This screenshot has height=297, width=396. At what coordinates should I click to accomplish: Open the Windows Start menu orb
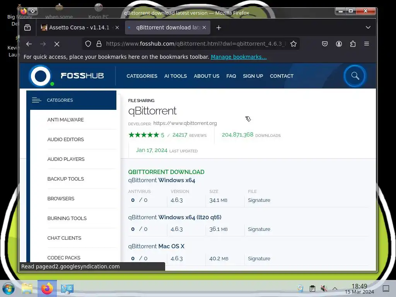coord(9,288)
